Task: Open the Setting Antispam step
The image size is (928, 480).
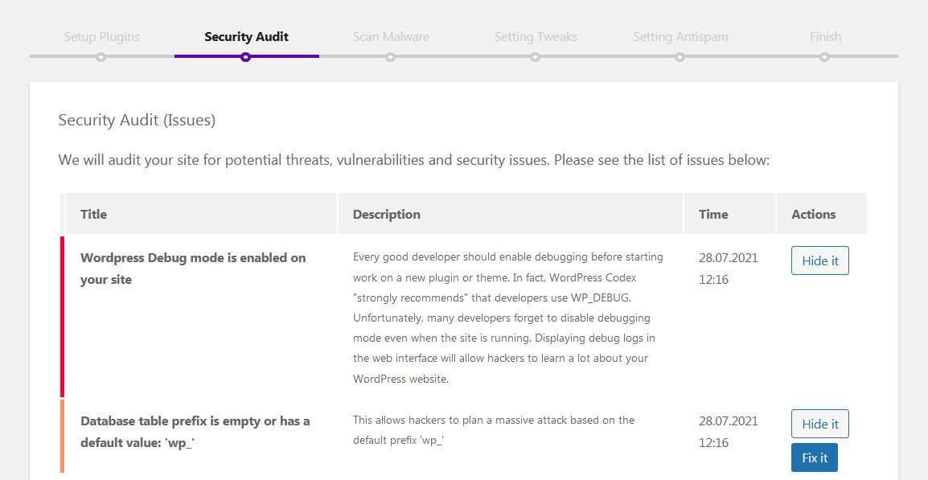Action: pyautogui.click(x=680, y=37)
